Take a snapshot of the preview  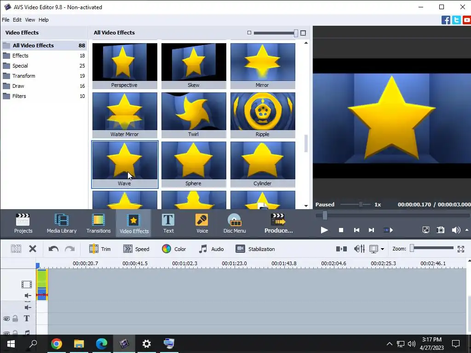[440, 230]
